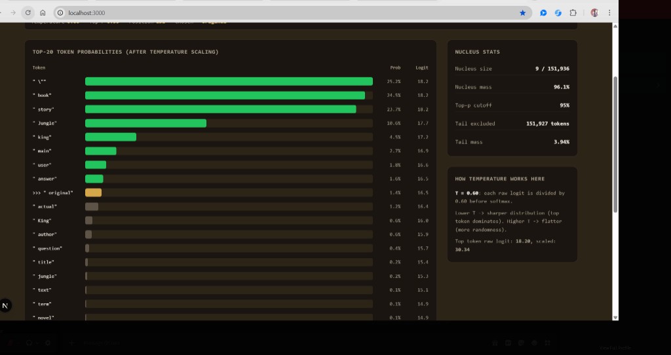
Task: Click the tail excluded value 151,927 tokens
Action: pyautogui.click(x=548, y=124)
